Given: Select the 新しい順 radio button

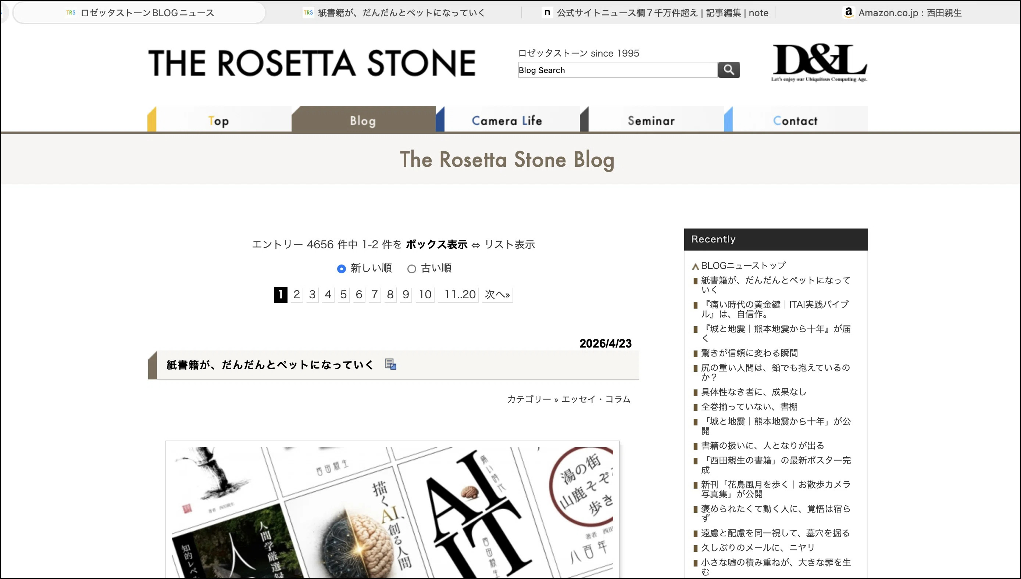Looking at the screenshot, I should pyautogui.click(x=342, y=269).
